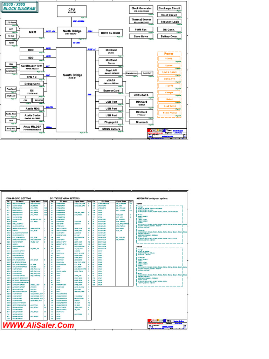
Task: Click the HDD block
Action: (32, 58)
